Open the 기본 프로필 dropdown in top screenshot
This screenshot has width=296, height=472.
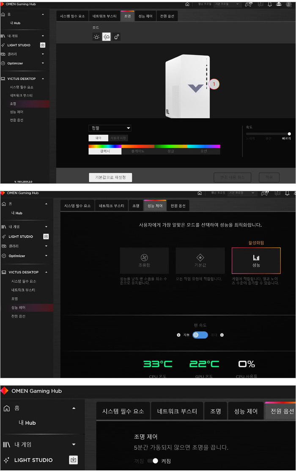tap(227, 4)
